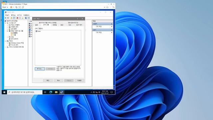Open the dropdown arrow beside the pause button
This screenshot has width=213, height=120.
(x=13, y=7)
